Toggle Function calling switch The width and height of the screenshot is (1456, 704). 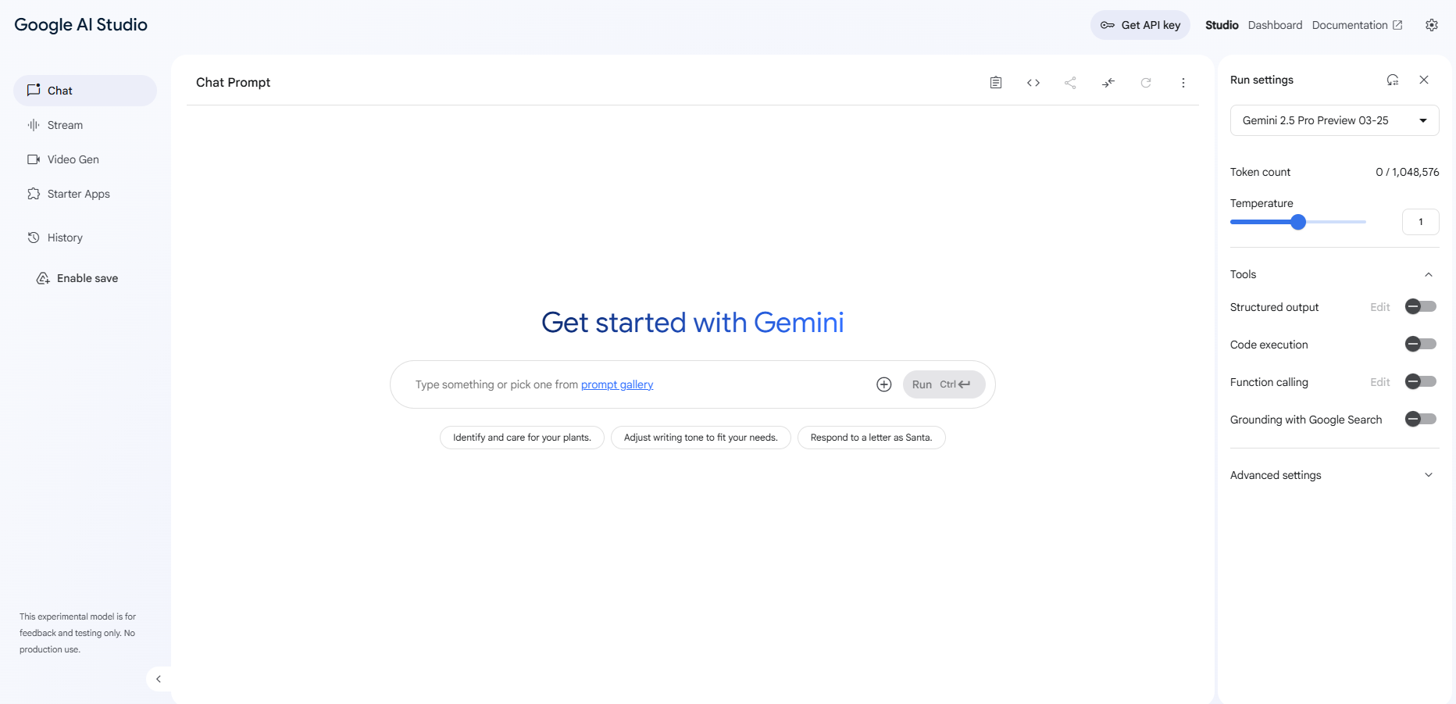point(1421,381)
